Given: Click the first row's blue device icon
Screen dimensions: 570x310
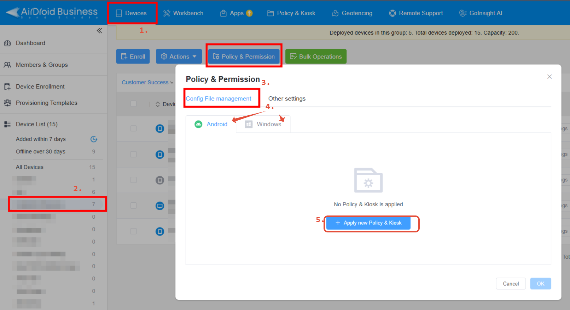Looking at the screenshot, I should pos(160,129).
